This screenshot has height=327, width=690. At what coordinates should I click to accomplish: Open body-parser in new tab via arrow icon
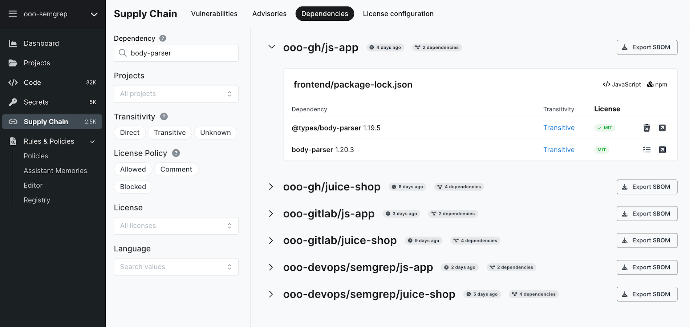662,150
